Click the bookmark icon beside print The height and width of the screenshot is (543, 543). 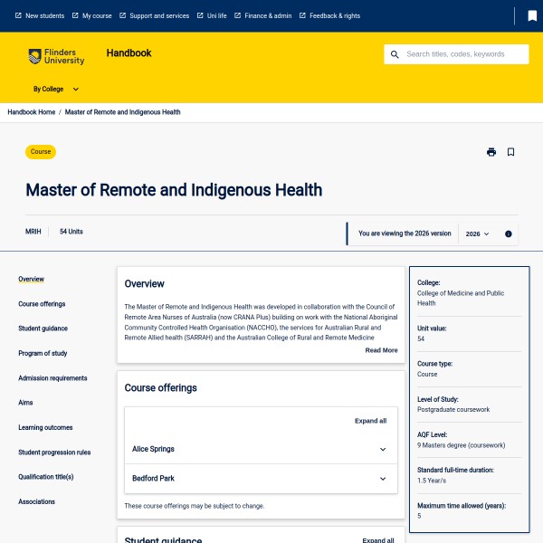[510, 152]
